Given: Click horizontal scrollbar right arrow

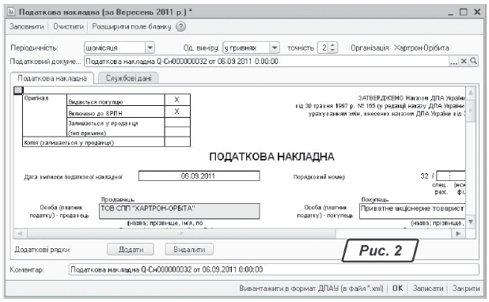Looking at the screenshot, I should (x=458, y=233).
